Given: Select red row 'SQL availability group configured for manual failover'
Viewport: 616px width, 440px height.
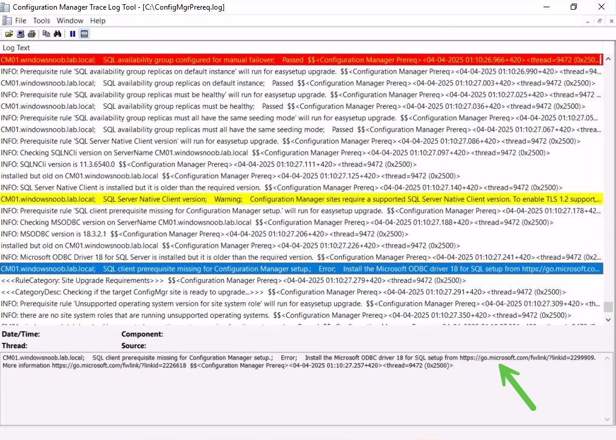Looking at the screenshot, I should click(301, 60).
